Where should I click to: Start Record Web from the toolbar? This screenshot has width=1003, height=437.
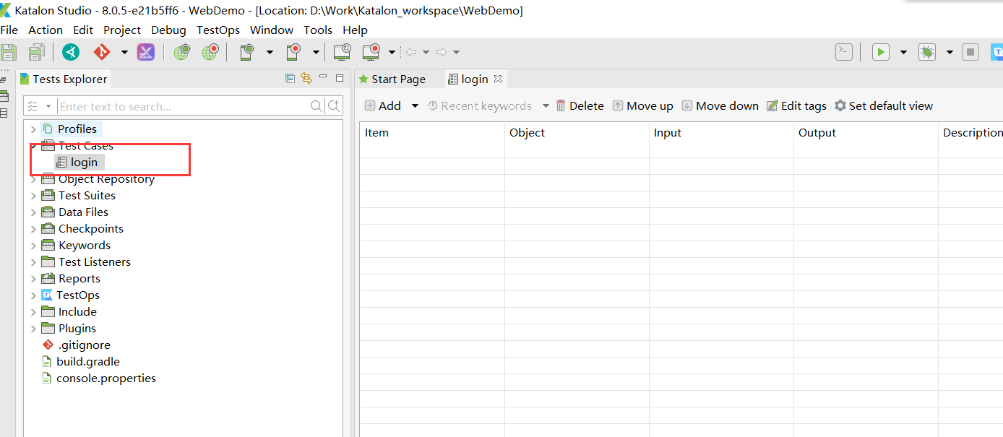coord(210,52)
